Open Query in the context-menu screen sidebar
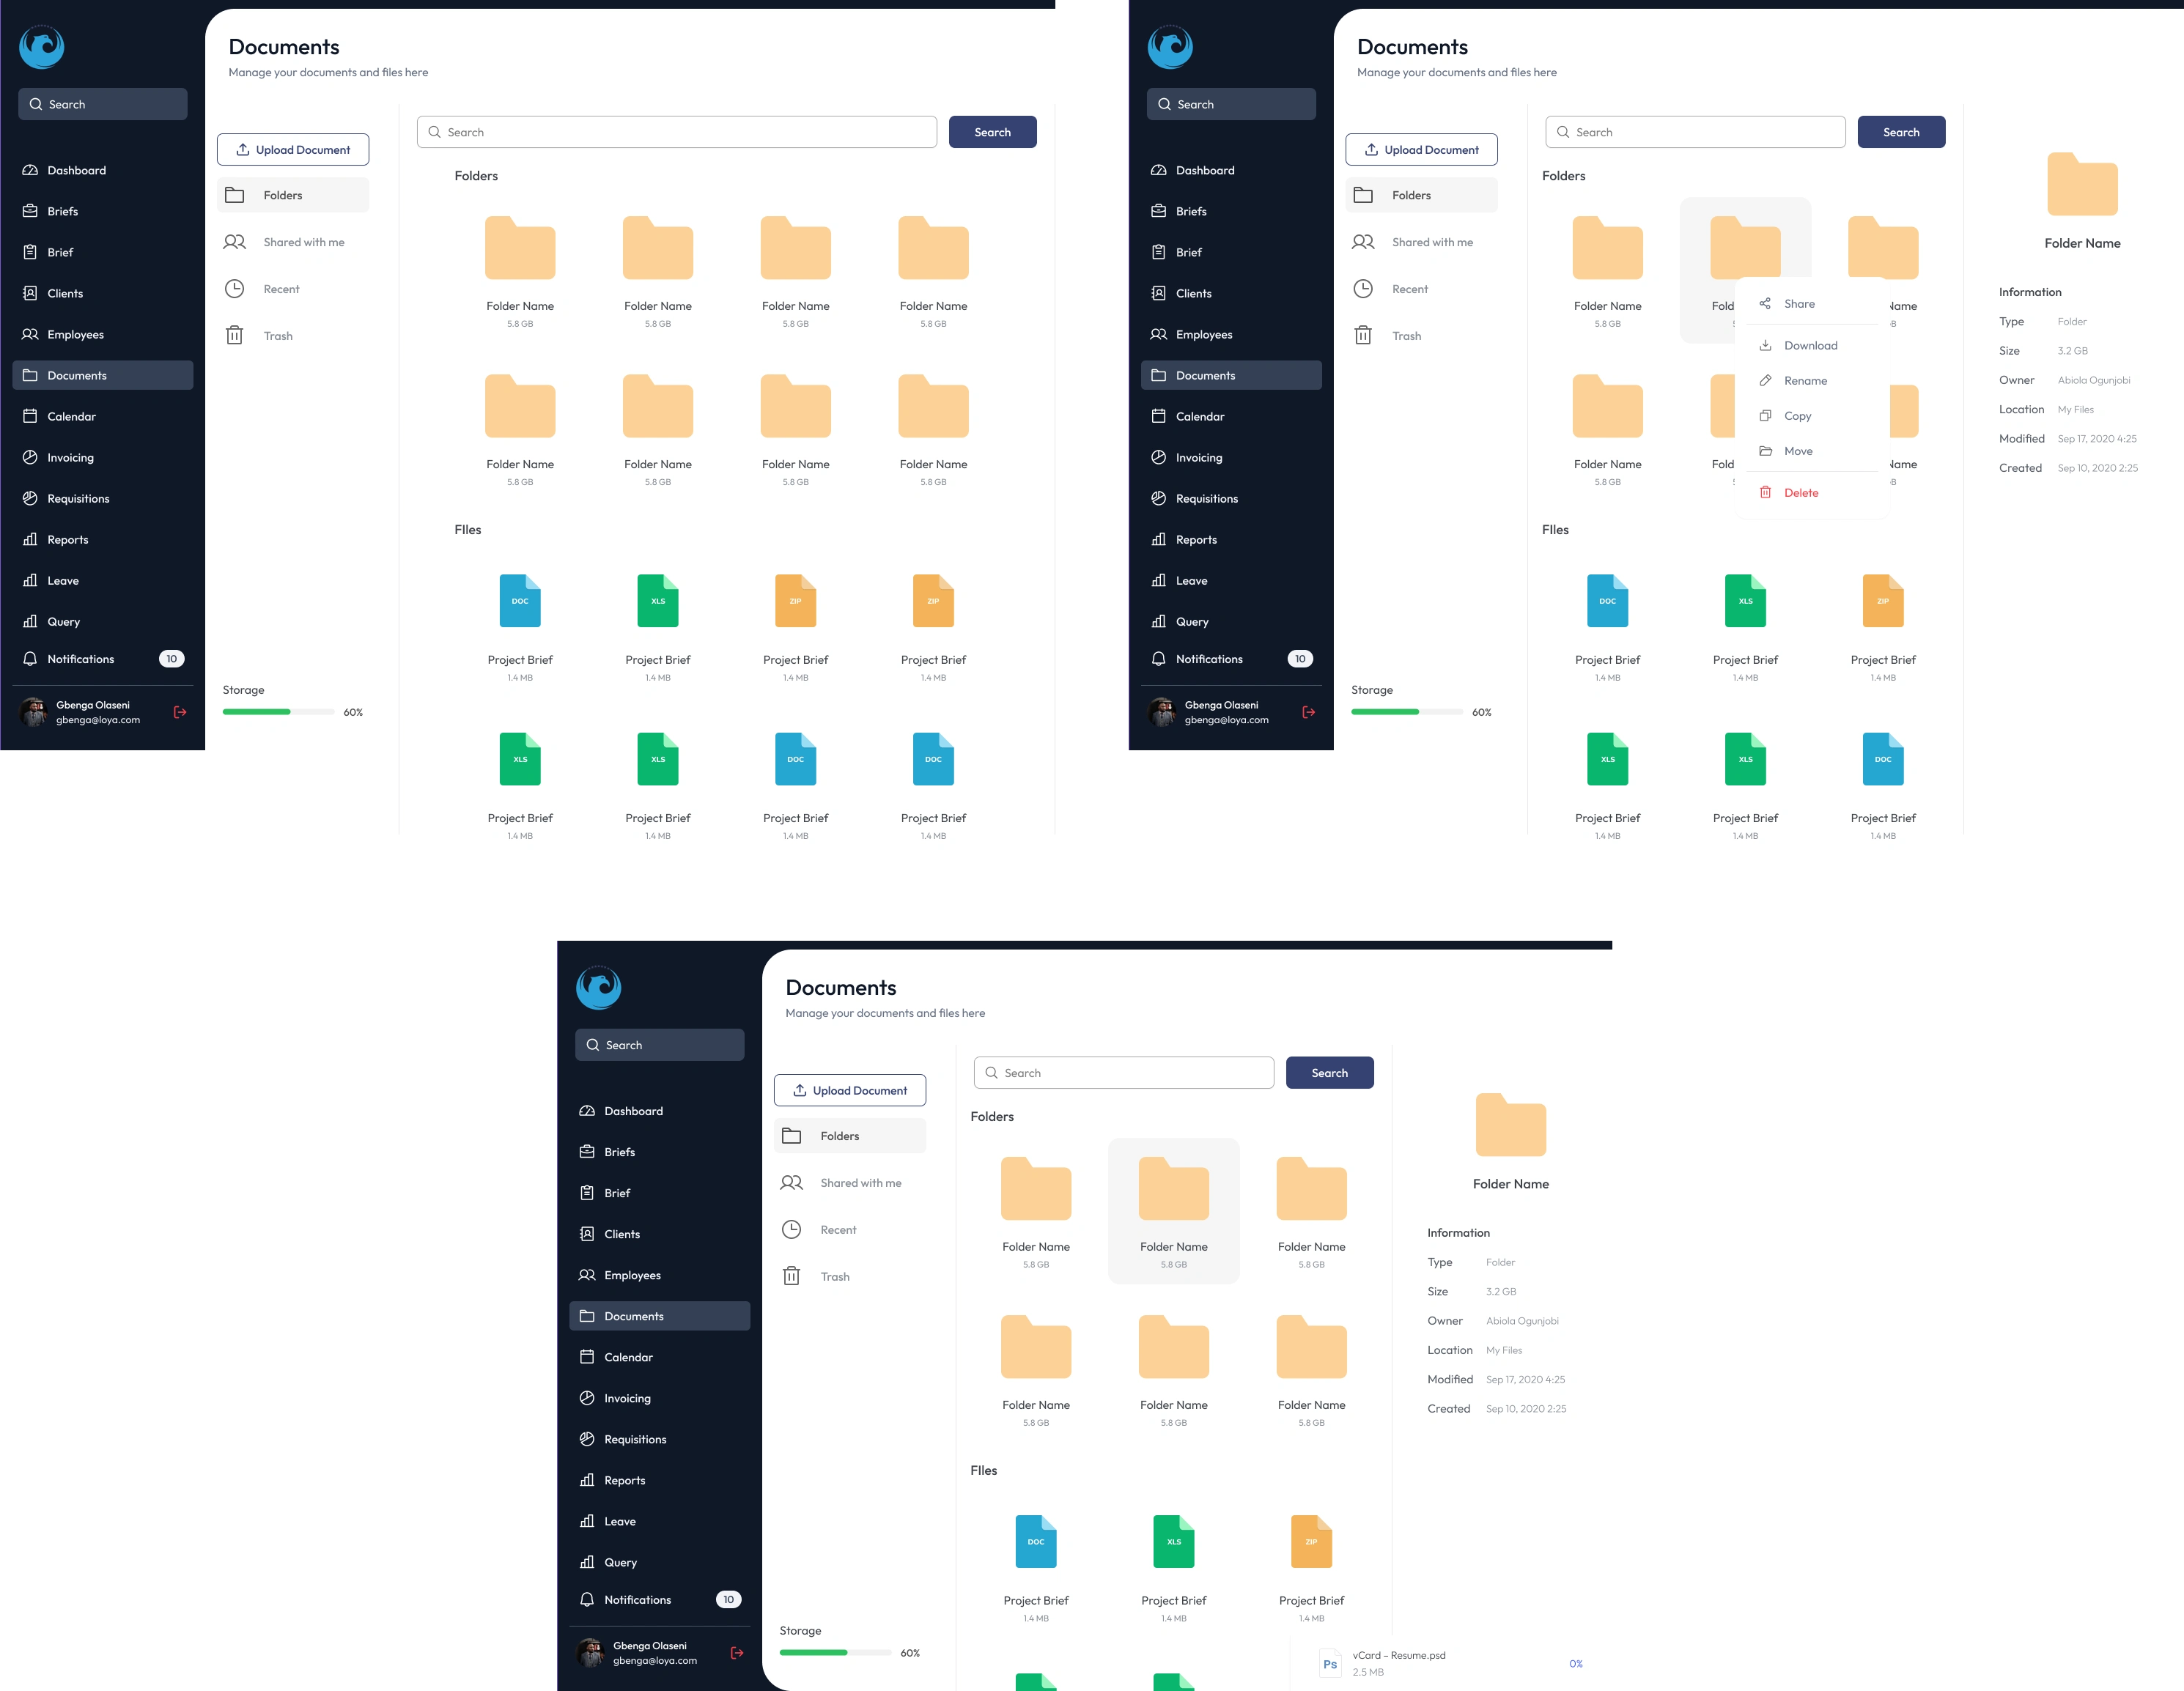The height and width of the screenshot is (1691, 2184). tap(1231, 621)
